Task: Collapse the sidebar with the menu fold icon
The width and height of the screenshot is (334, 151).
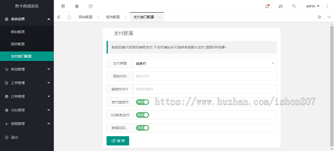Action: (63, 6)
